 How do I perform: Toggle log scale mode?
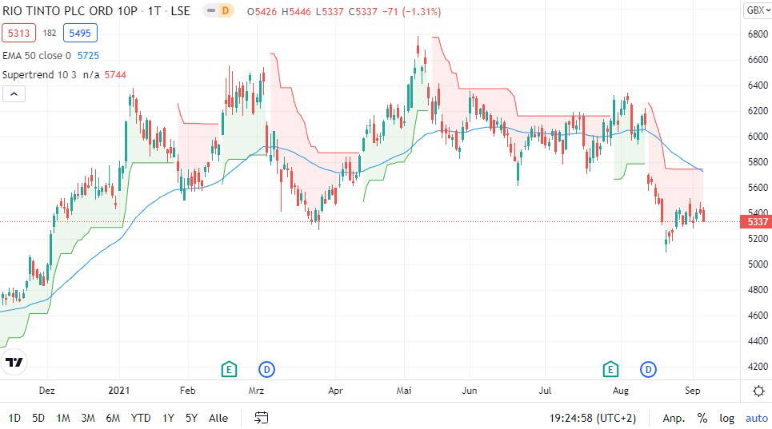[x=726, y=418]
